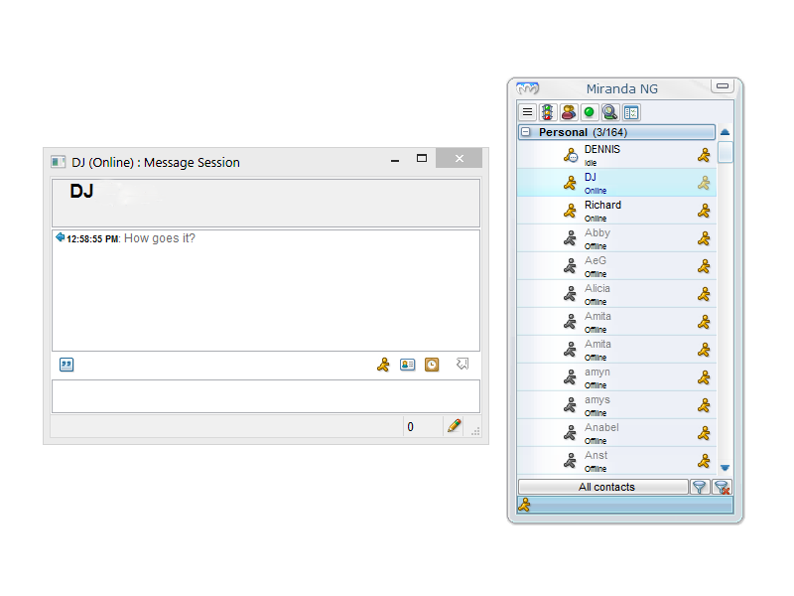Click the send arrow button in chat
The image size is (794, 596).
[x=463, y=365]
